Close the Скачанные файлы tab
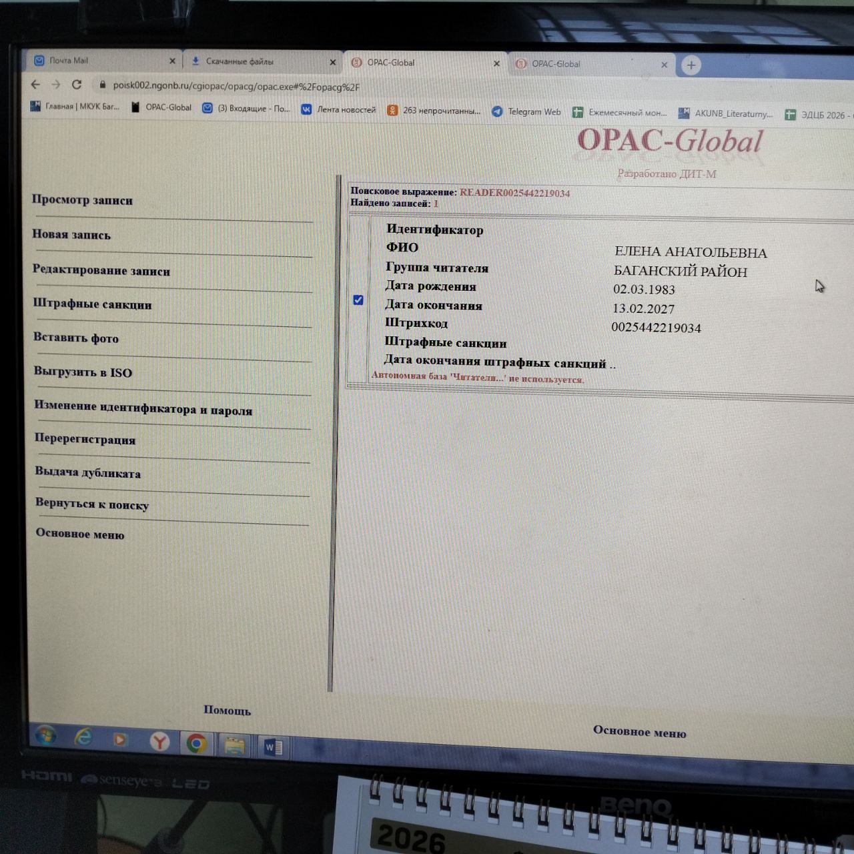Viewport: 854px width, 854px height. point(333,62)
